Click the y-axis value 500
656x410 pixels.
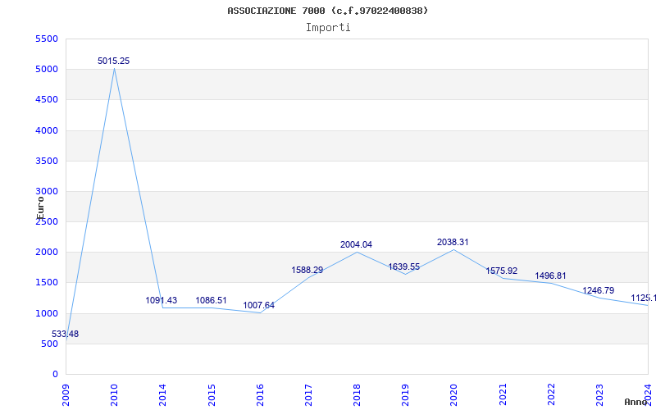point(50,344)
